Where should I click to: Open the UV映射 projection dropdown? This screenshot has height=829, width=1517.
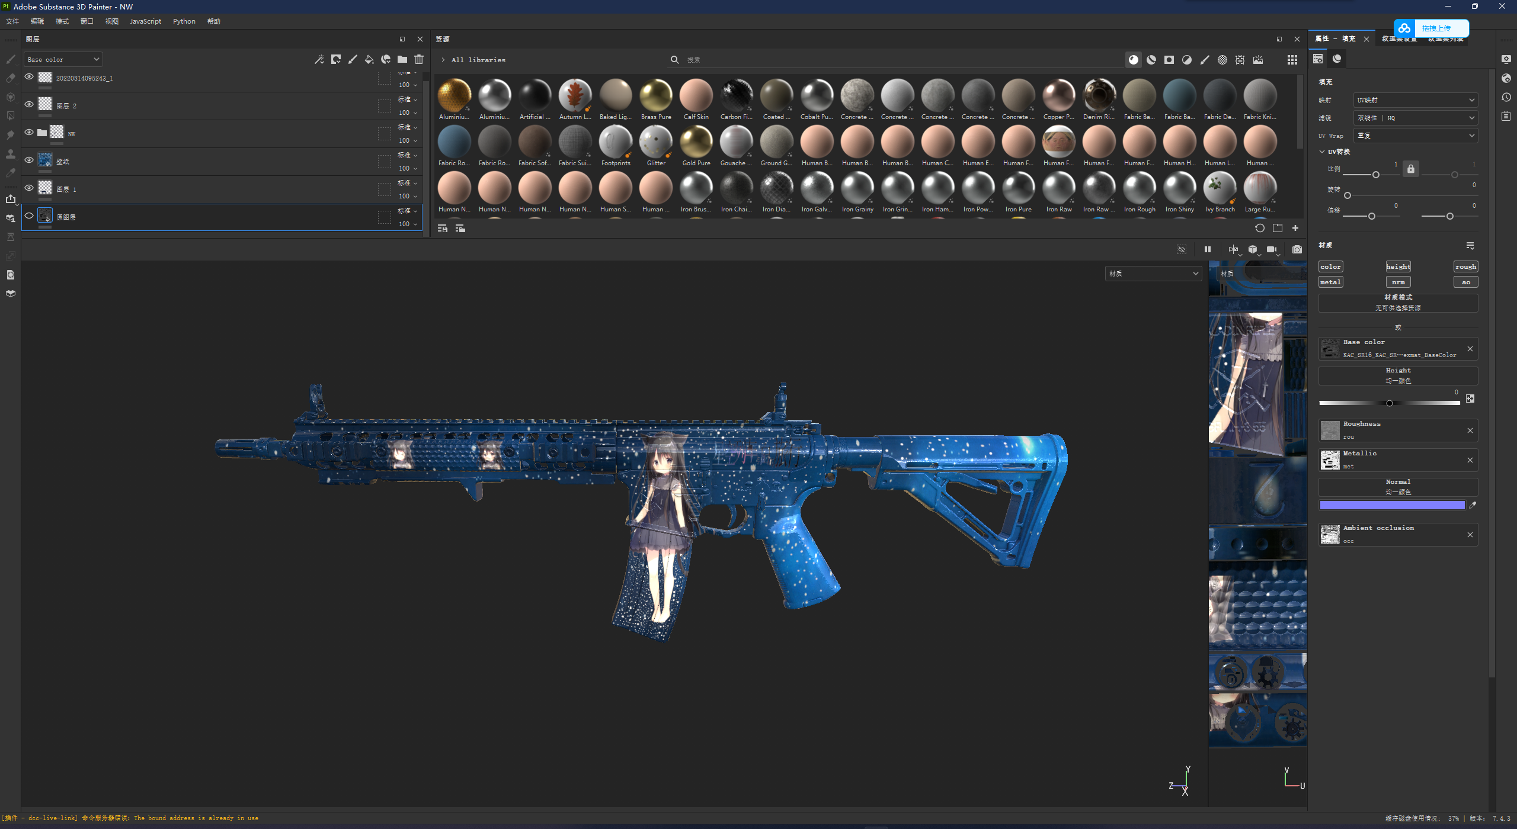point(1415,100)
